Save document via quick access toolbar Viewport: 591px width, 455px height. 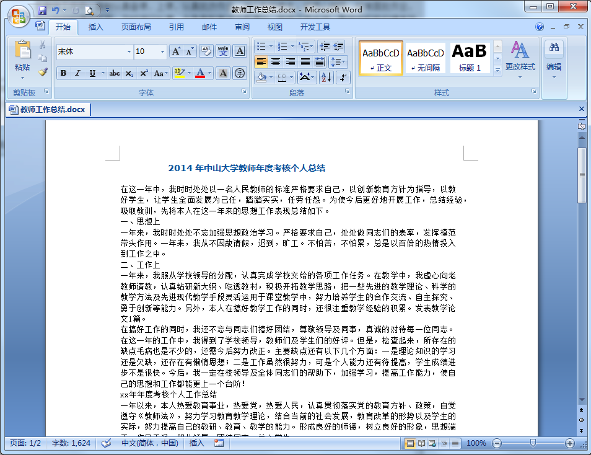pyautogui.click(x=42, y=10)
